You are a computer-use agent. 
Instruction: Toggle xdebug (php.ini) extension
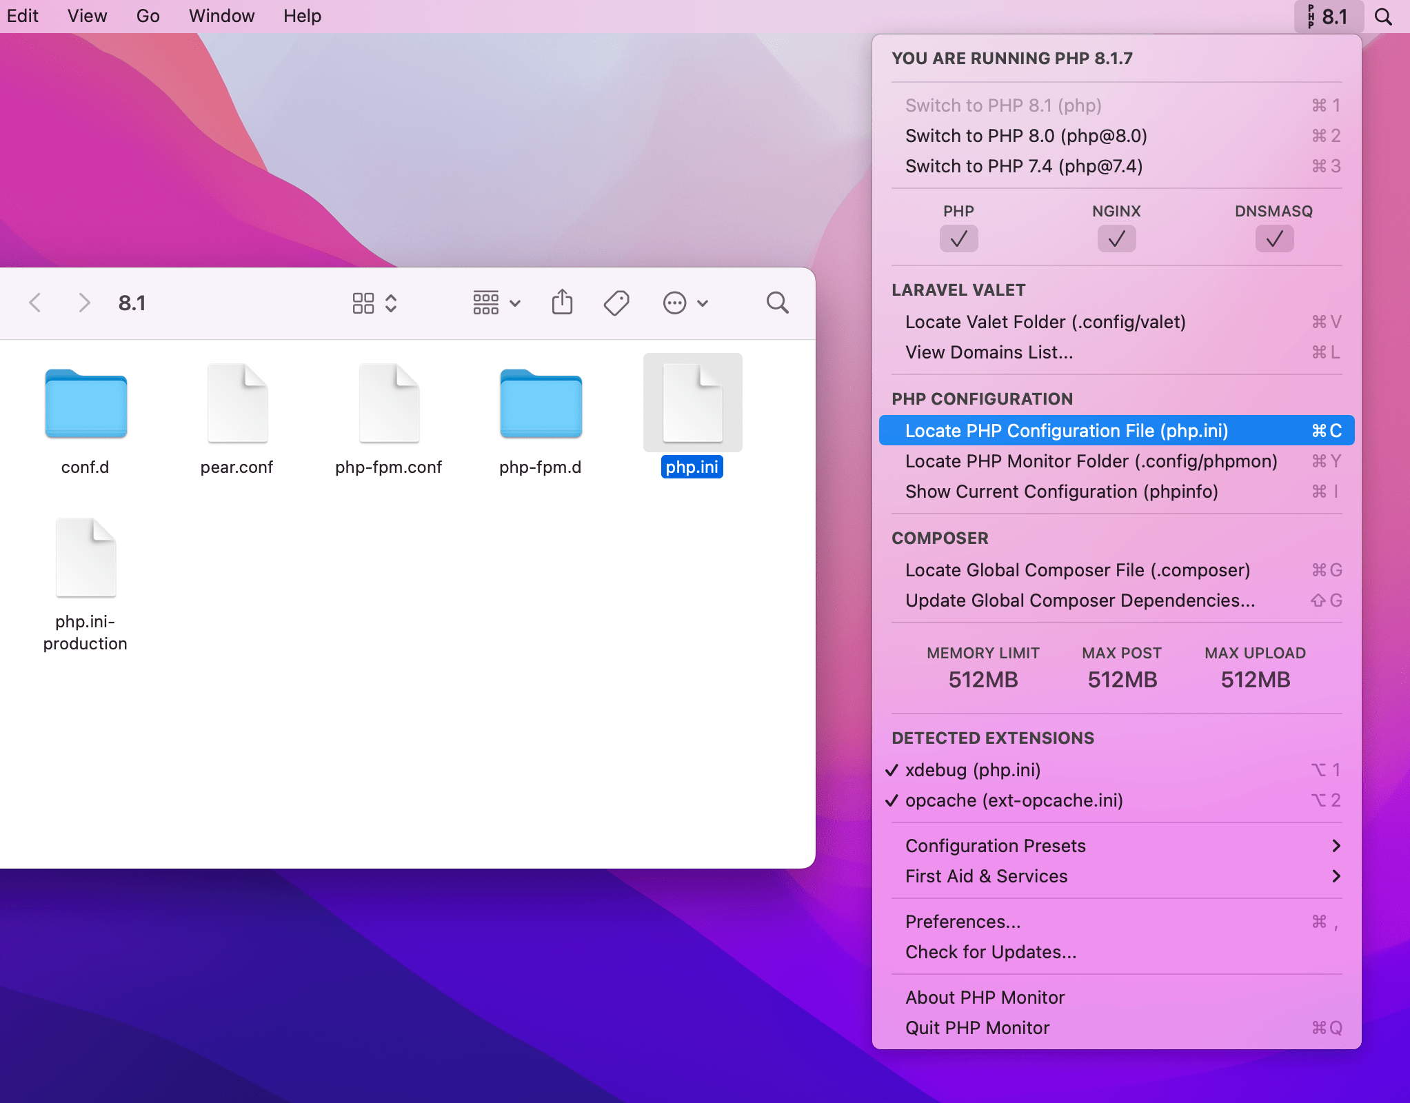(x=972, y=770)
